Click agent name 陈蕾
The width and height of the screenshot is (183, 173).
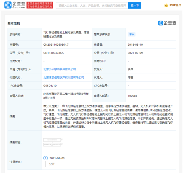(131, 78)
